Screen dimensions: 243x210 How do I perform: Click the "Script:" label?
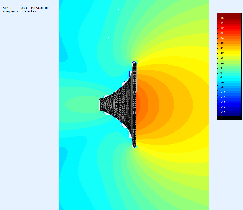click(x=9, y=8)
